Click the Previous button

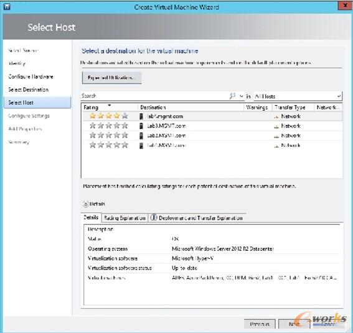pos(260,324)
